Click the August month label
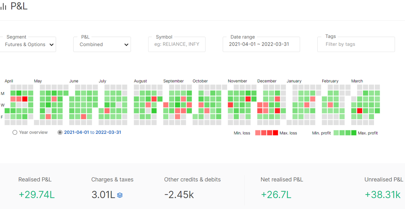Screen dimensions: 405x209 click(140, 81)
